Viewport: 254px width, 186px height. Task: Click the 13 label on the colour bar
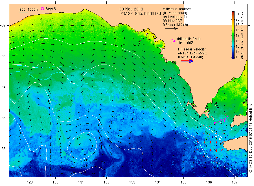(237, 57)
